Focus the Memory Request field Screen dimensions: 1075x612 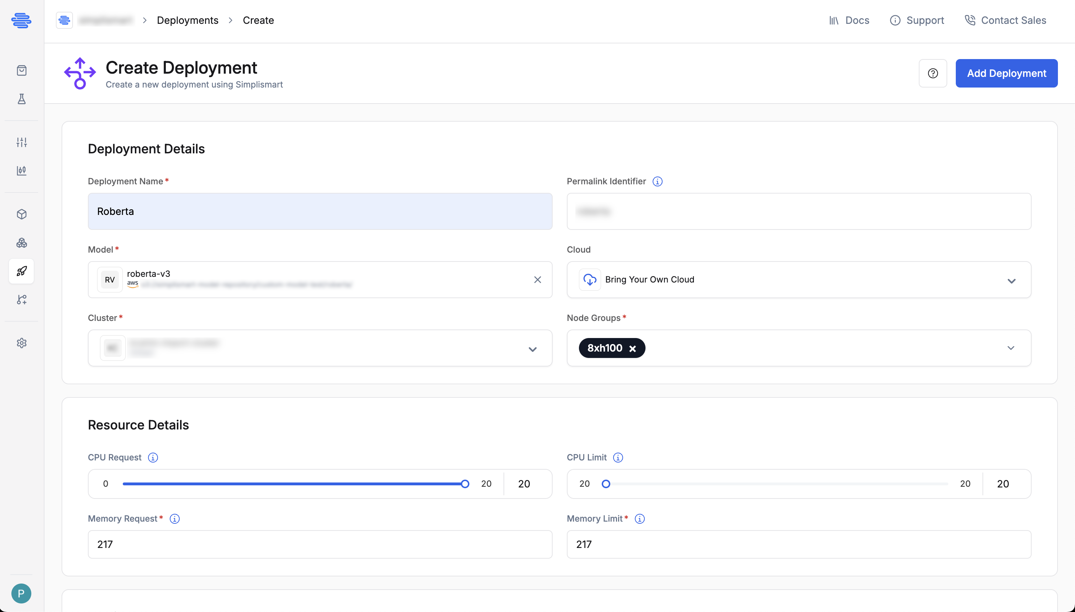[x=320, y=544]
